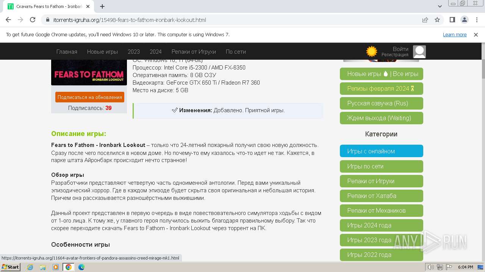Share this page from the address bar
This screenshot has height=272, width=485.
tap(425, 20)
